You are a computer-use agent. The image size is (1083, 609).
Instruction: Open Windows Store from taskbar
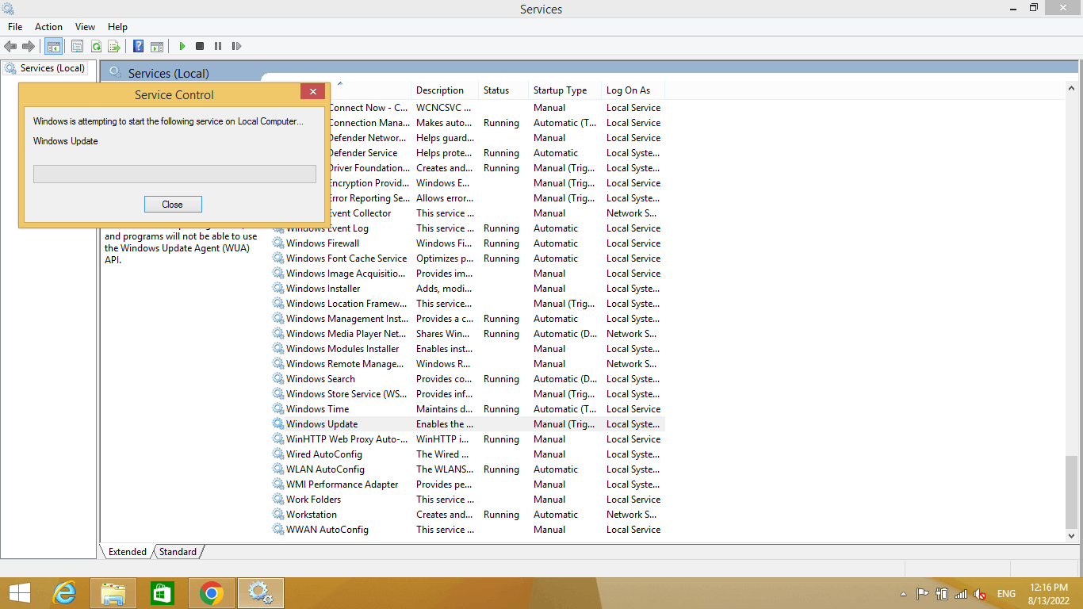click(162, 593)
